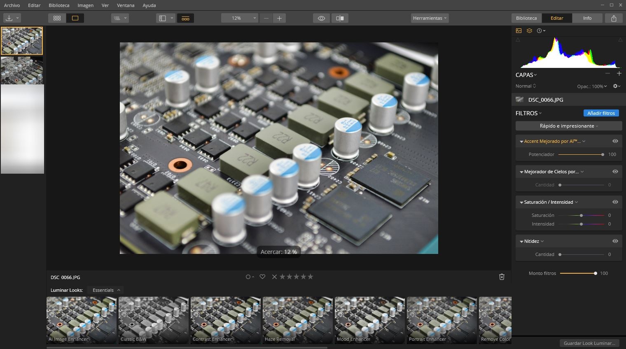Toggle visibility of the Nitidez filter

click(x=615, y=241)
